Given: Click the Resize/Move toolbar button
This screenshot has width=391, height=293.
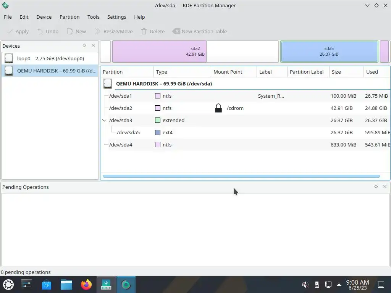Looking at the screenshot, I should [114, 31].
